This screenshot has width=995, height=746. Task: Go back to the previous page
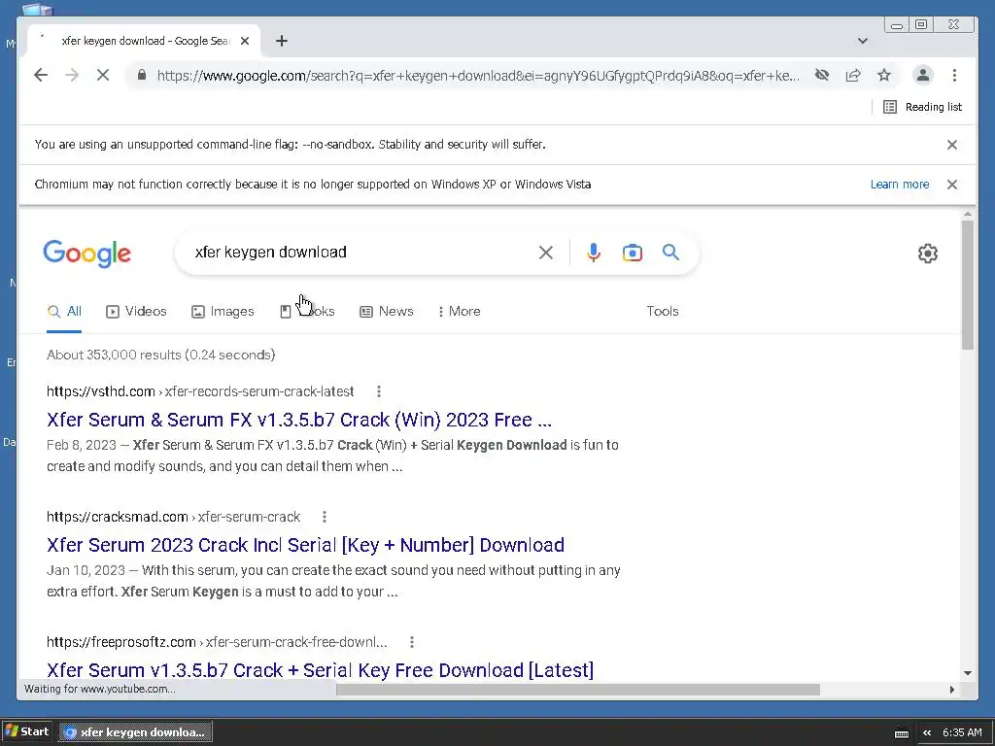(41, 76)
